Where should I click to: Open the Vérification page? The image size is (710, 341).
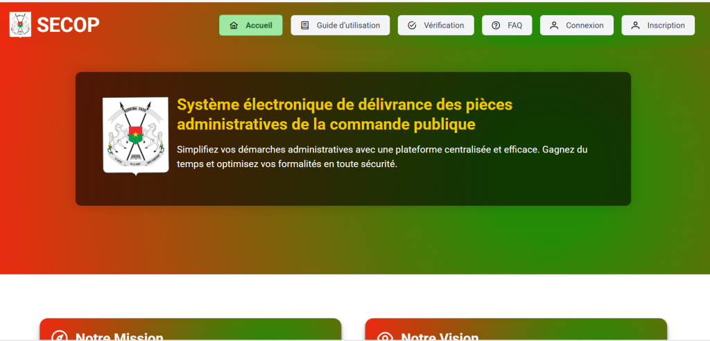click(444, 26)
